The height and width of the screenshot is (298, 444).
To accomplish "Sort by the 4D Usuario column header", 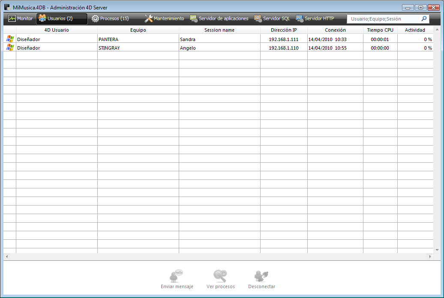I will point(57,30).
